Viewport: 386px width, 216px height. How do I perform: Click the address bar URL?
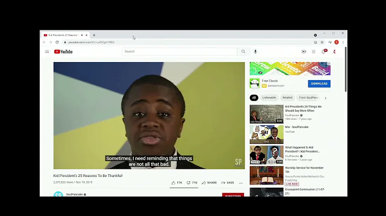click(x=91, y=42)
